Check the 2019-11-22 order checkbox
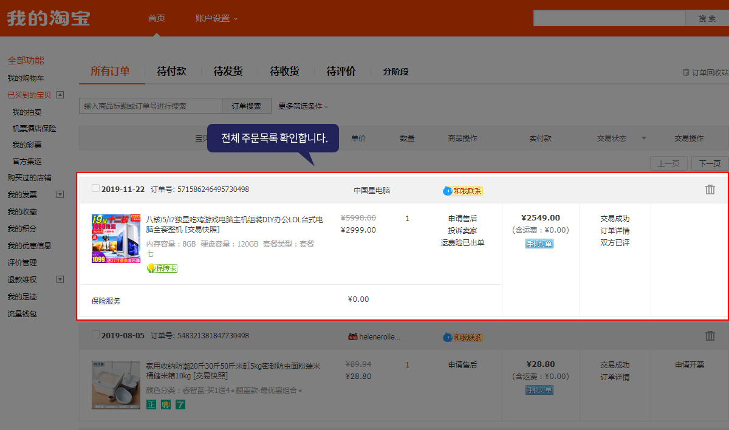This screenshot has height=430, width=729. 95,188
